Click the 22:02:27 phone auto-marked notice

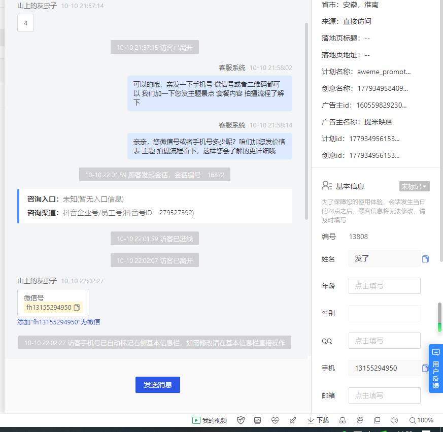coord(155,343)
